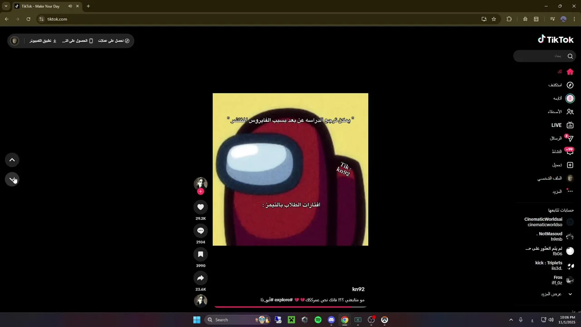
Task: Show hidden system tray icons
Action: coord(511,320)
